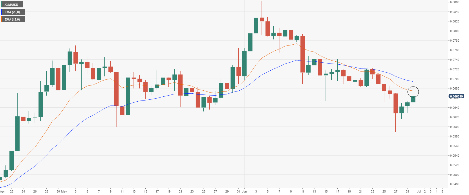This screenshot has height=195, width=469.
Task: Click the 0.0480 price axis label
Action: [x=454, y=184]
